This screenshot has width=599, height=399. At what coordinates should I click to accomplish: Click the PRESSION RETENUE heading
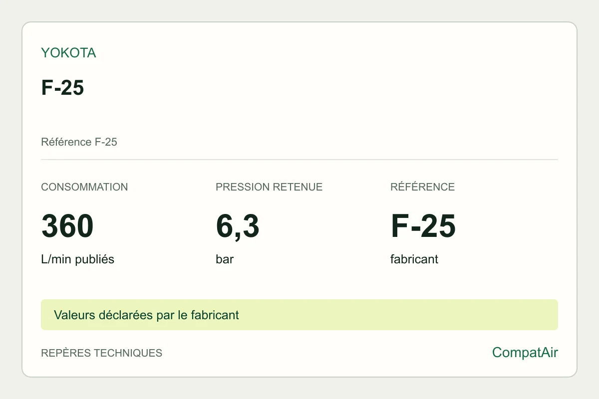pyautogui.click(x=269, y=187)
